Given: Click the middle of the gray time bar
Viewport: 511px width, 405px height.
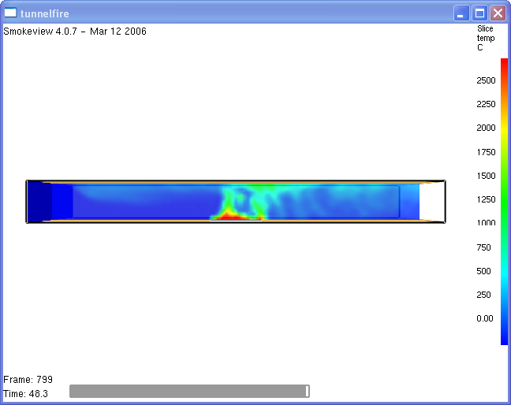Looking at the screenshot, I should pos(188,392).
